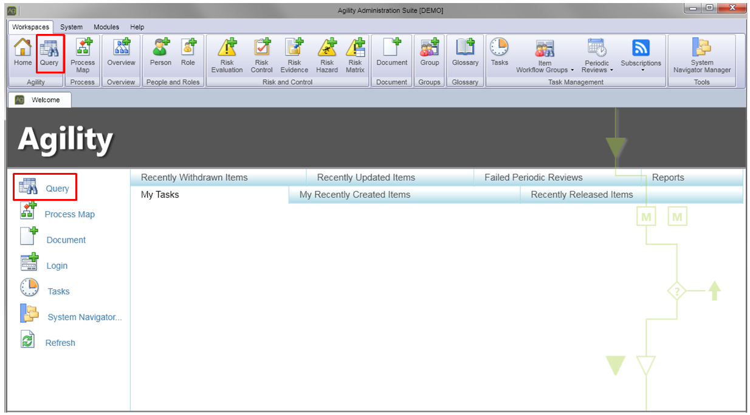Screen dimensions: 750x415
Task: Click the Query icon in left sidebar
Action: click(x=29, y=186)
